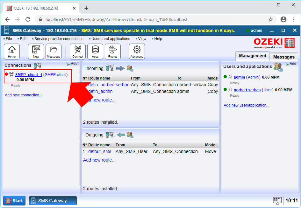Screen dimensions: 301x208
Task: Click the red status dot of SMPP_client_1
Action: click(x=6, y=74)
